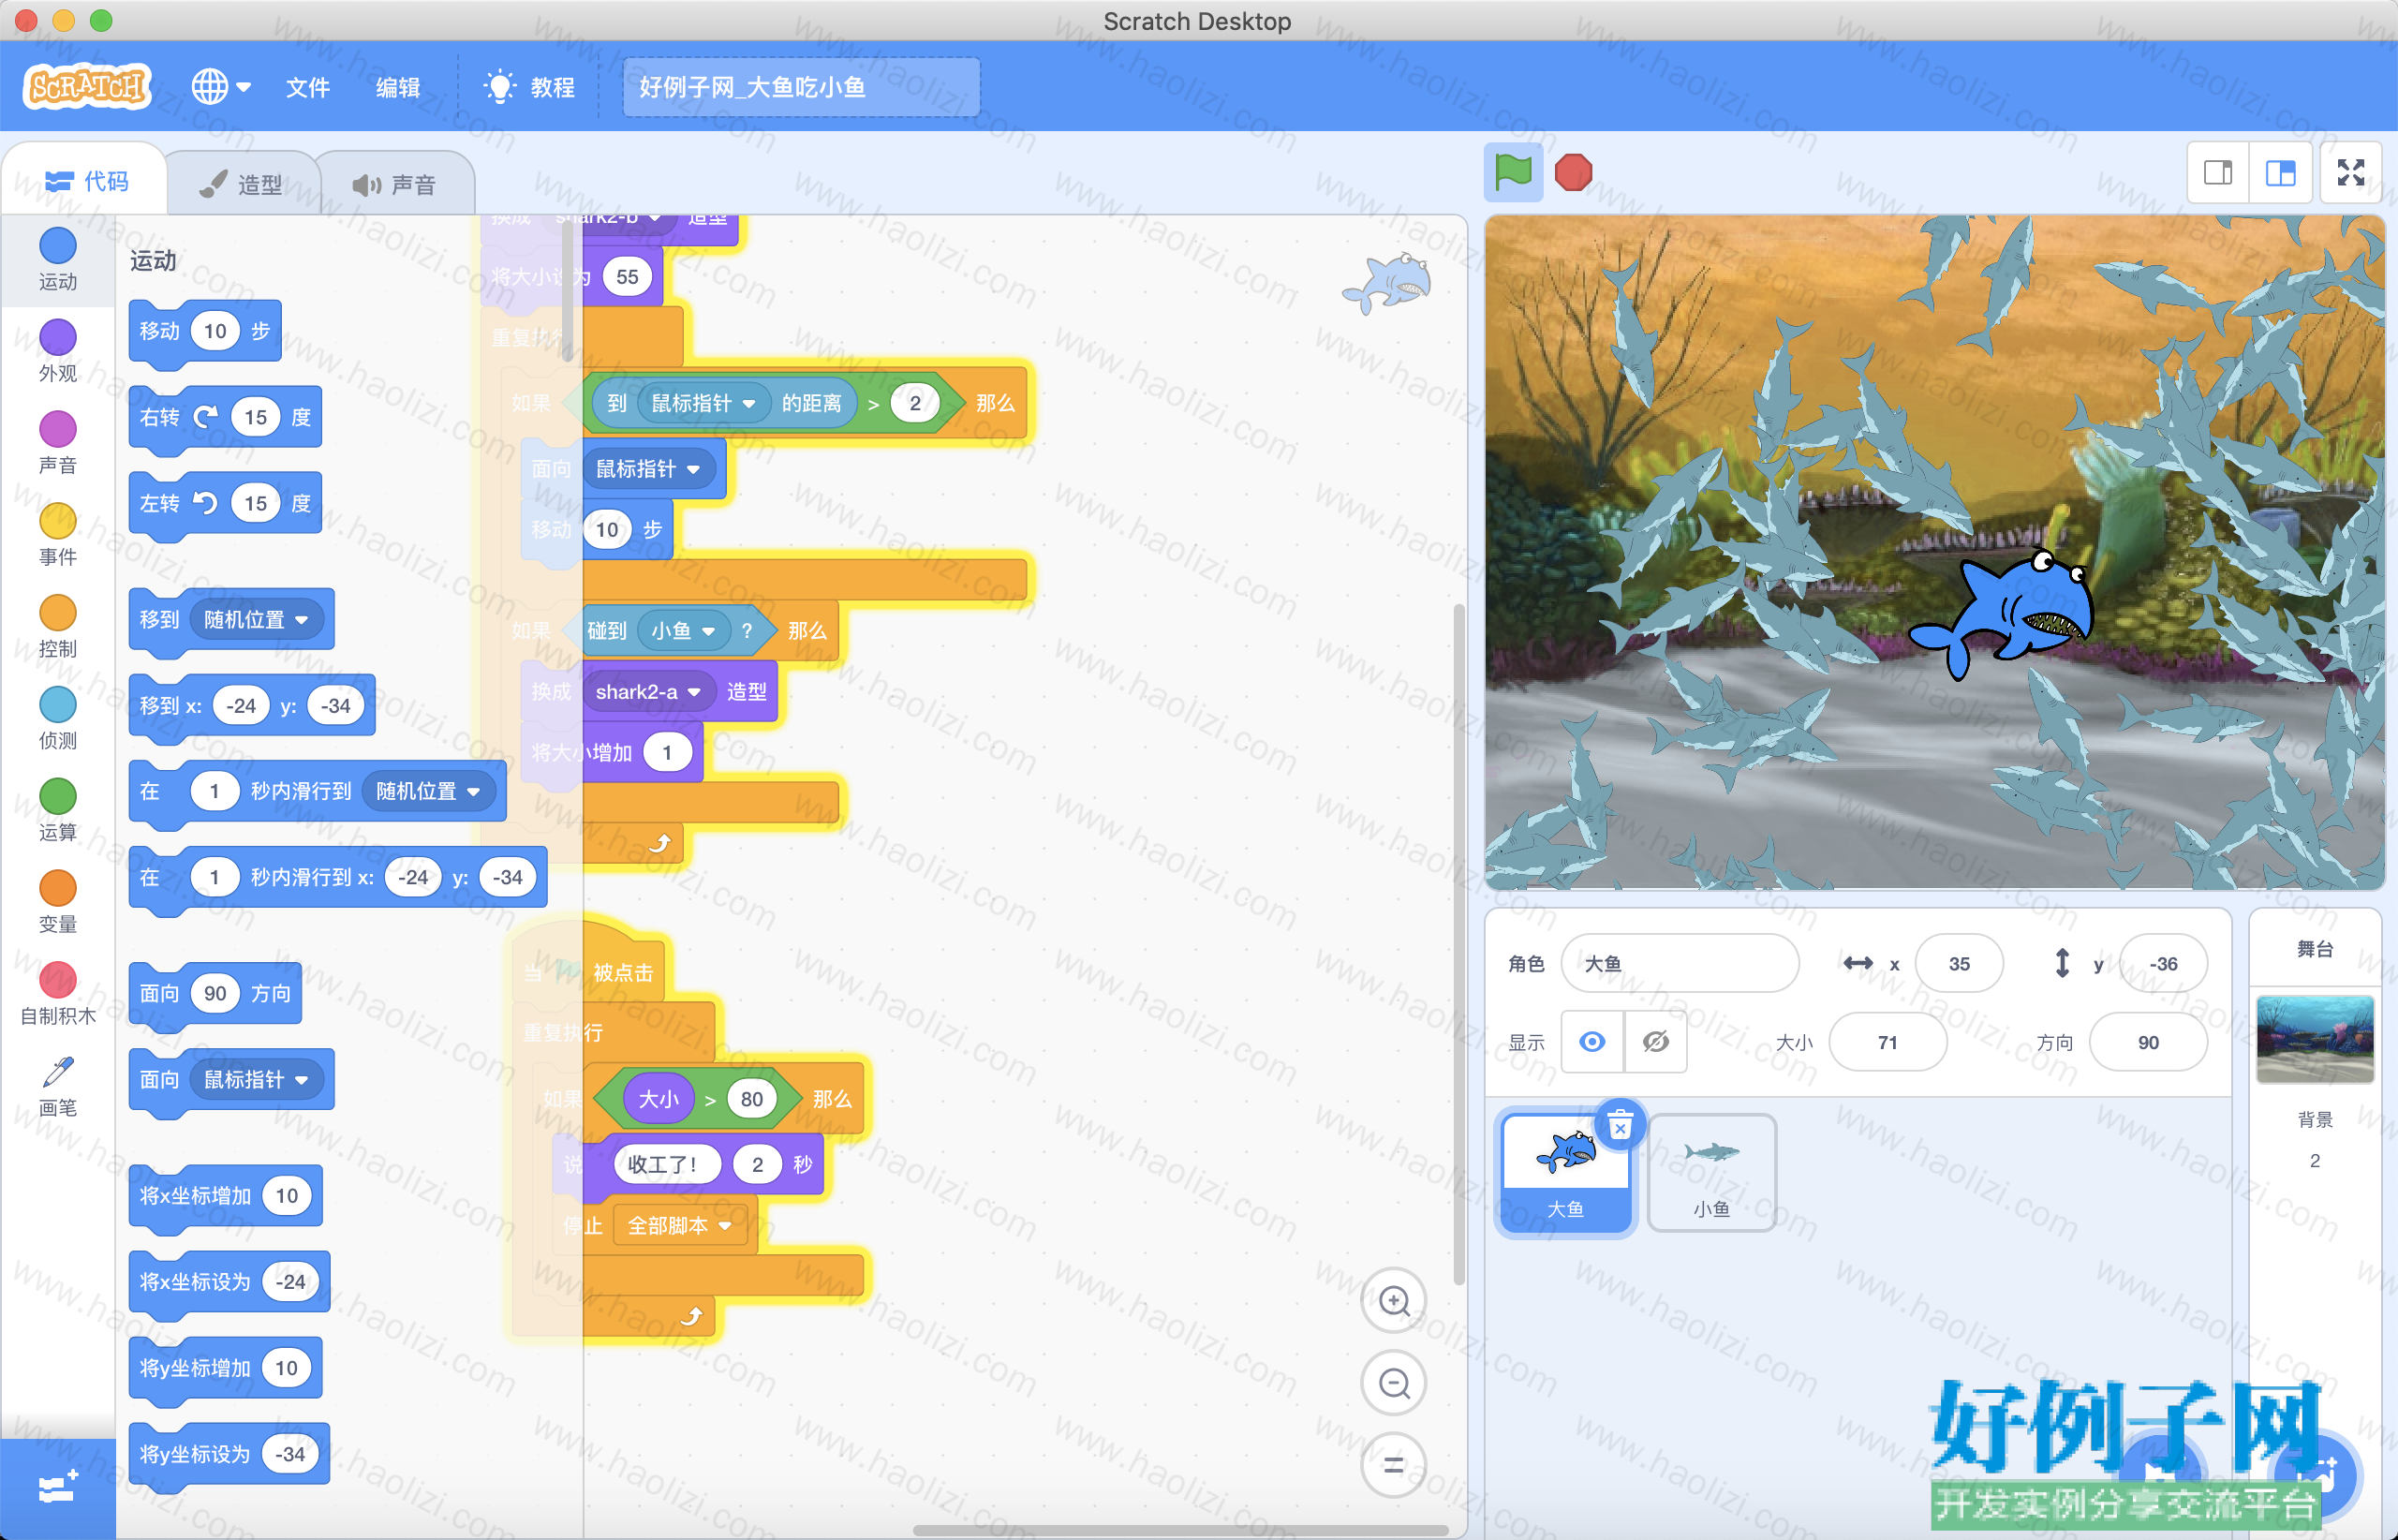The width and height of the screenshot is (2398, 1540).
Task: Select the 外观 block category
Action: (x=57, y=352)
